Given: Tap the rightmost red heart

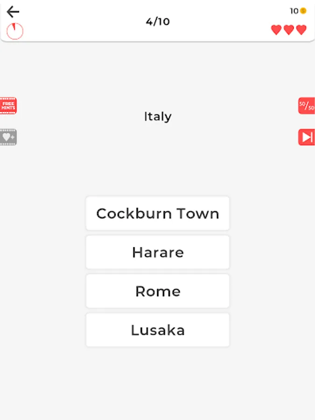Looking at the screenshot, I should pyautogui.click(x=301, y=30).
